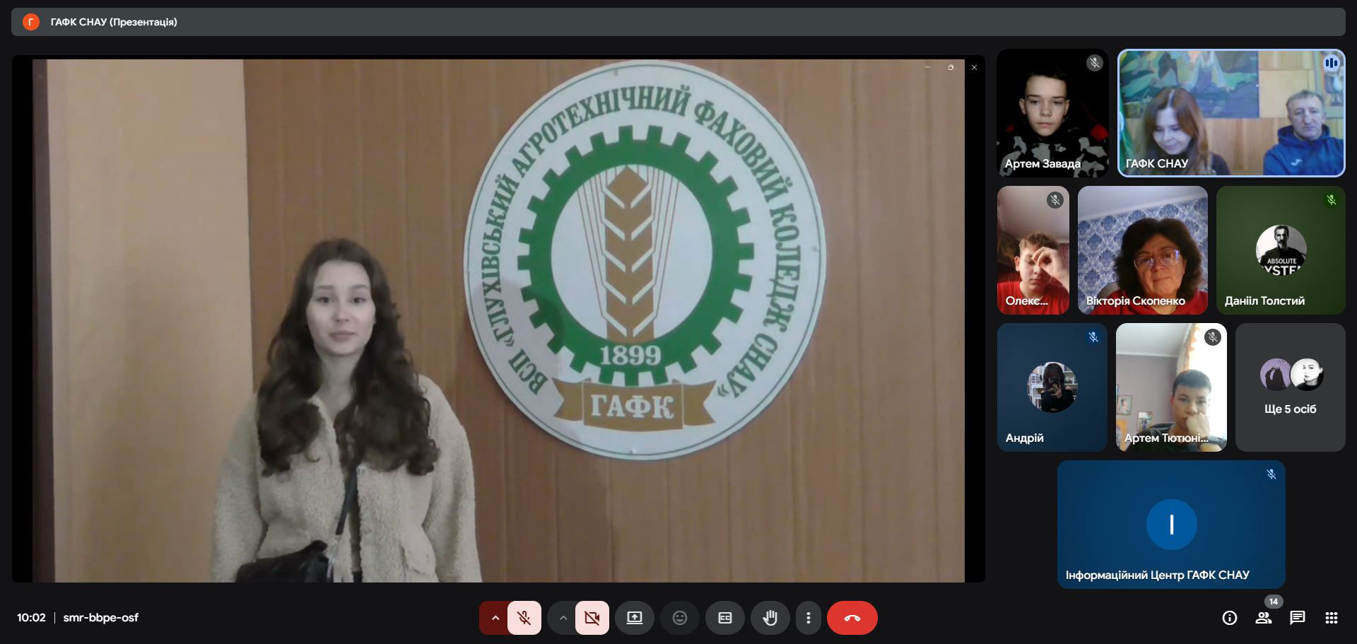The image size is (1357, 644).
Task: Leave the call with red hang-up button
Action: click(852, 618)
